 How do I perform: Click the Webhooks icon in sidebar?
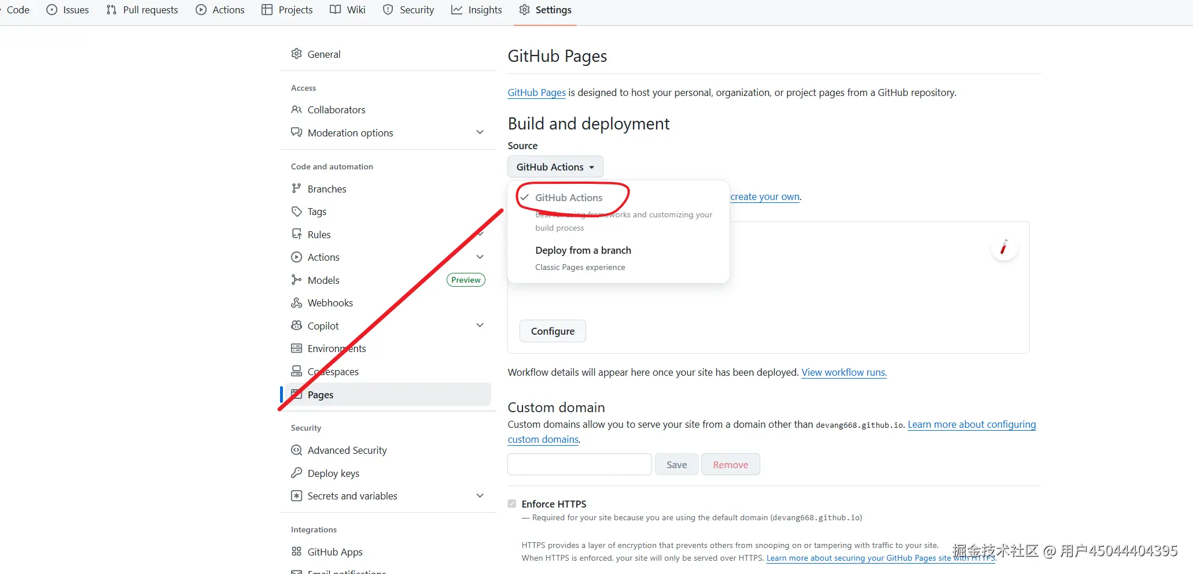tap(297, 303)
